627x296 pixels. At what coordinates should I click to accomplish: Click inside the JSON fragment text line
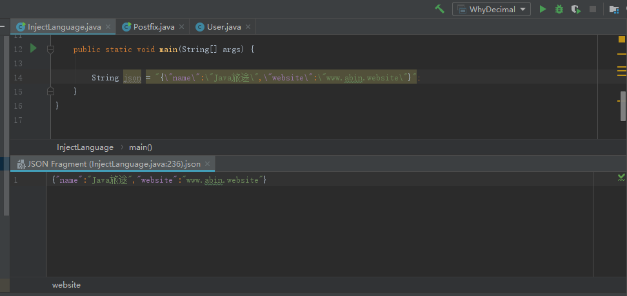click(x=159, y=180)
